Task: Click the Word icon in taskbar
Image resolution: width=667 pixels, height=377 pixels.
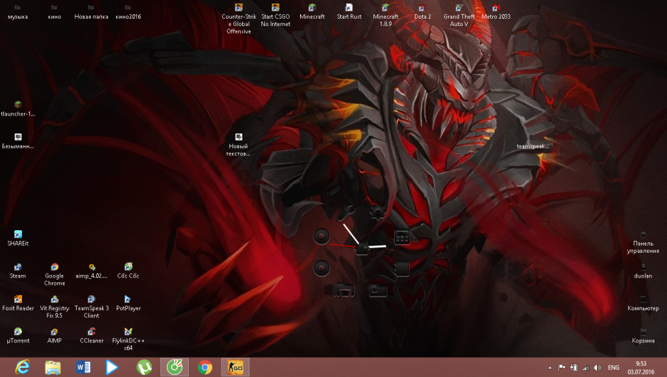Action: click(83, 367)
